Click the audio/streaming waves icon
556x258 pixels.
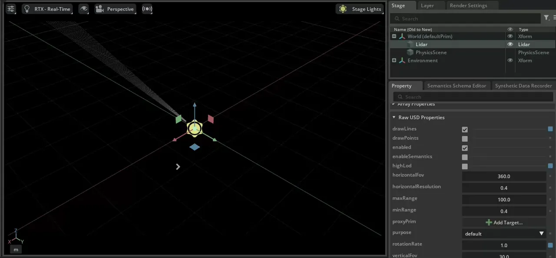click(147, 9)
